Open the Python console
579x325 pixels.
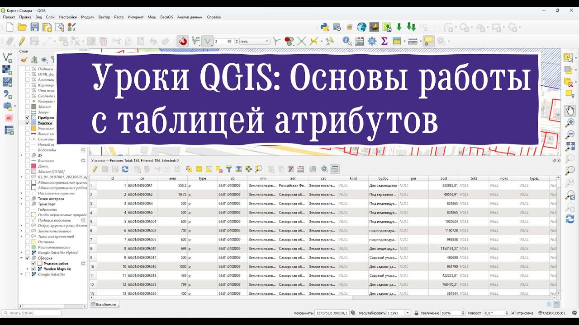[x=324, y=27]
